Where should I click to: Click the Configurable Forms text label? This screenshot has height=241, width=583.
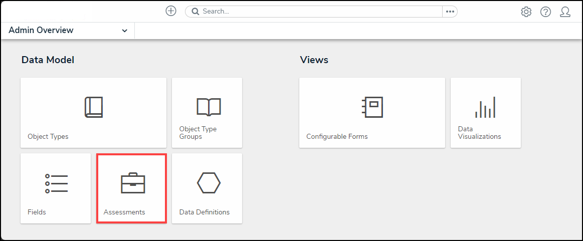coord(337,136)
